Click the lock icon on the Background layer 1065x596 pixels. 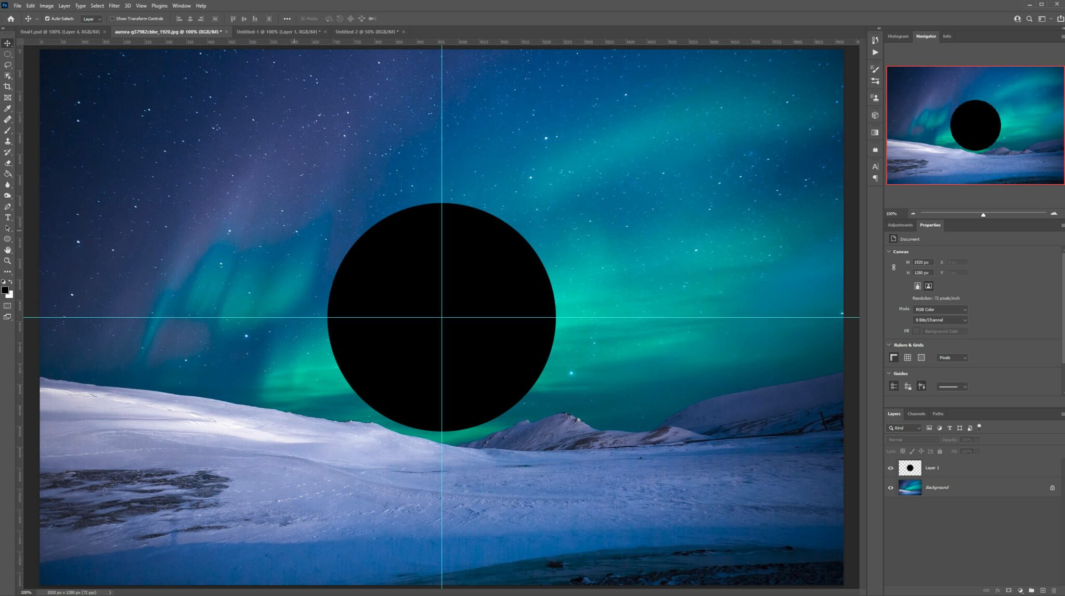(1052, 487)
